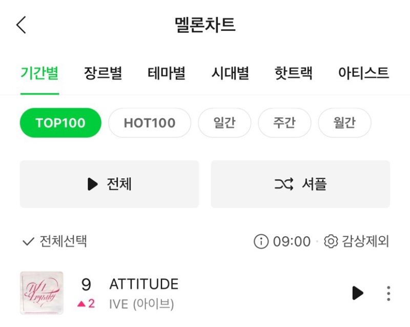This screenshot has width=410, height=327.
Task: Play the ATTITUDE track
Action: [x=358, y=293]
